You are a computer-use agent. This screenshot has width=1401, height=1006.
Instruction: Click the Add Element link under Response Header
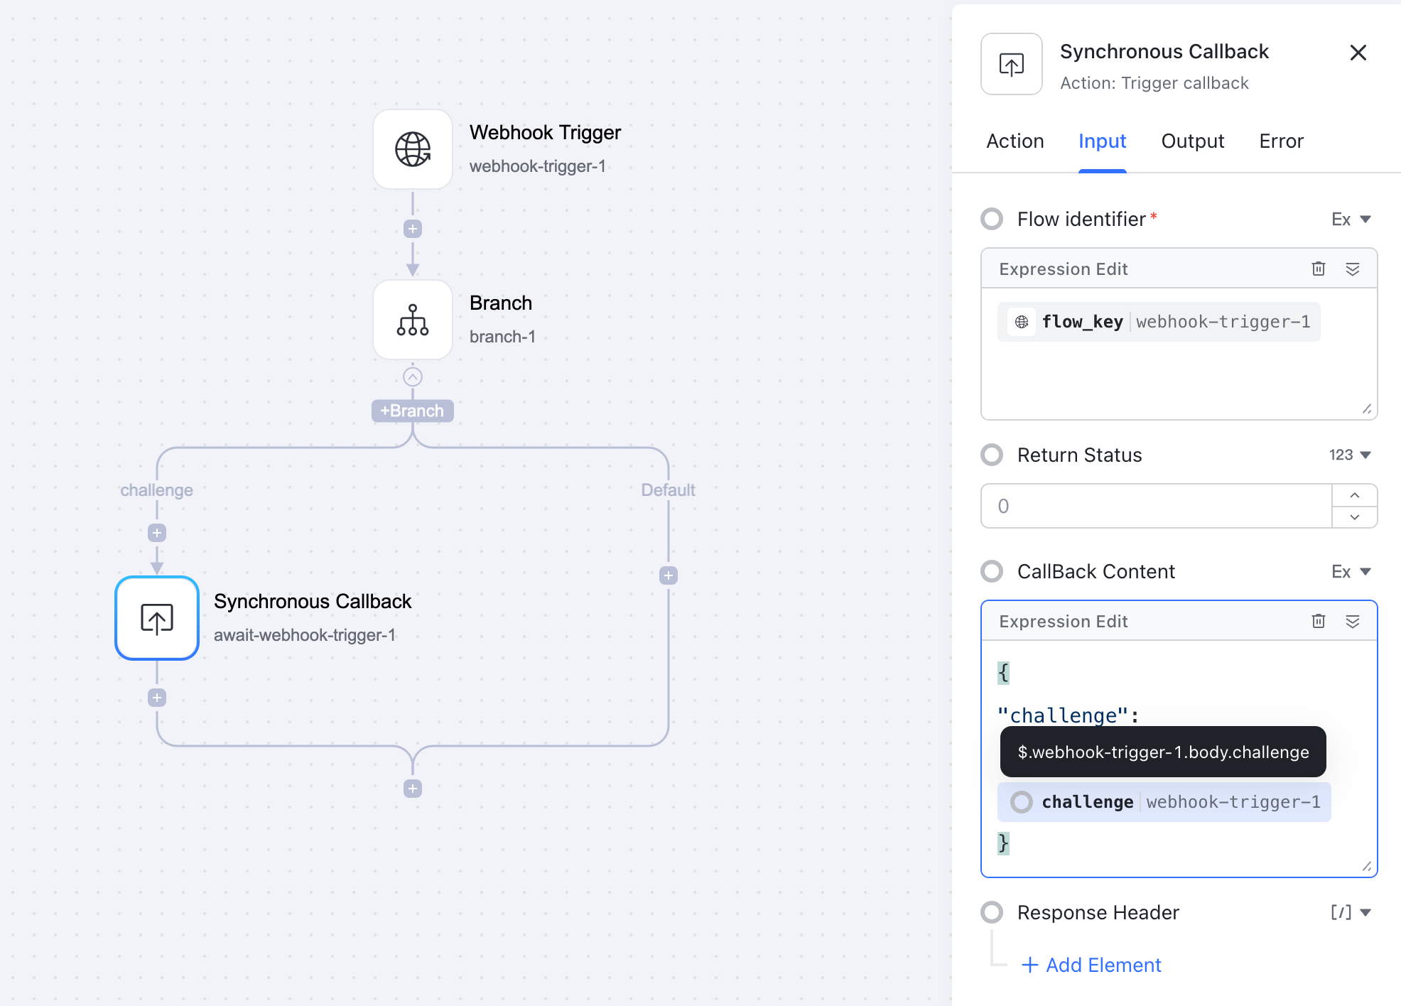pos(1091,965)
